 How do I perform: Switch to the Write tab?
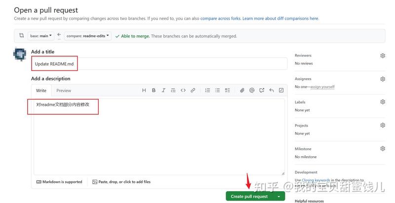[x=41, y=91]
